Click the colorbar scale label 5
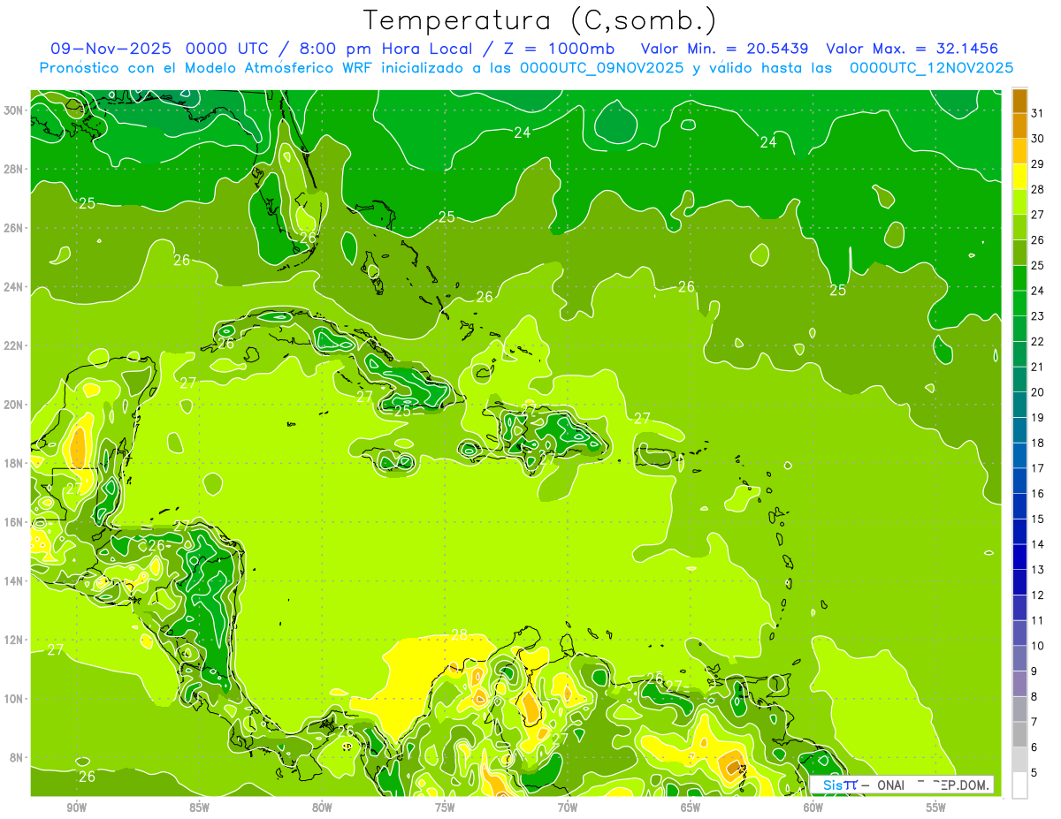This screenshot has width=1061, height=819. (1034, 772)
